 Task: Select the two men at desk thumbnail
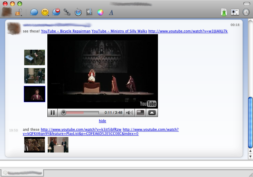(58, 145)
